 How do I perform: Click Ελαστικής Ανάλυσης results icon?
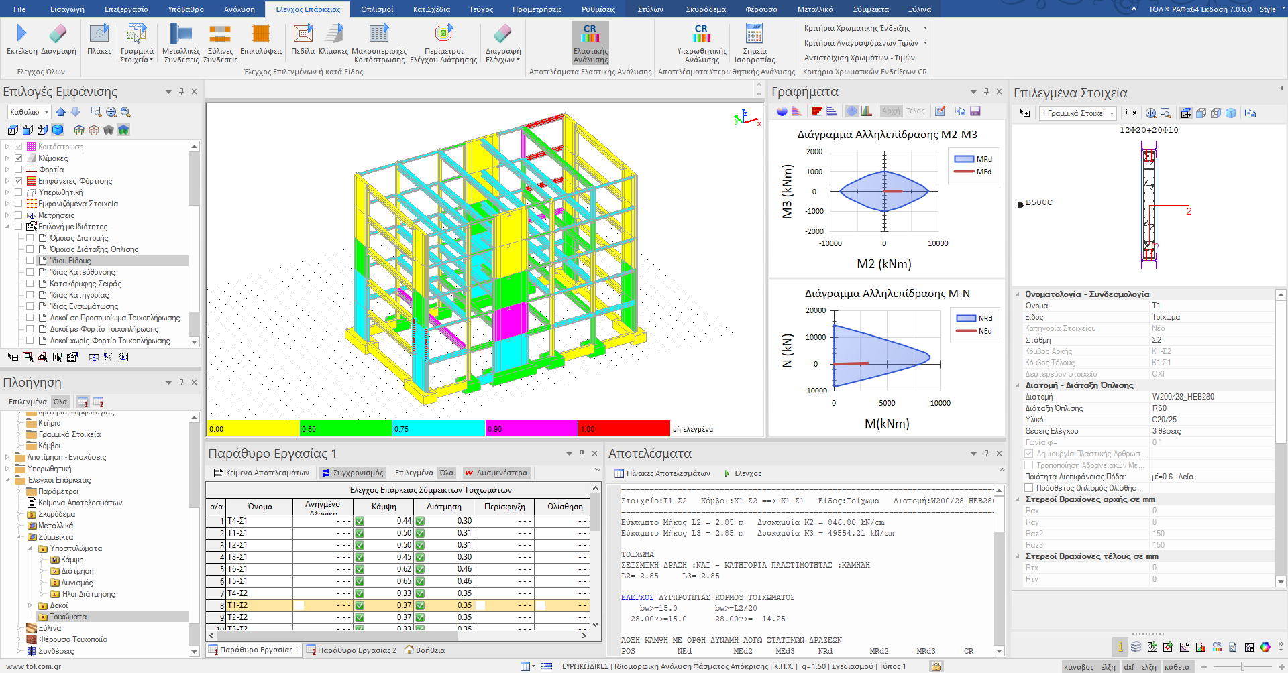pyautogui.click(x=590, y=35)
